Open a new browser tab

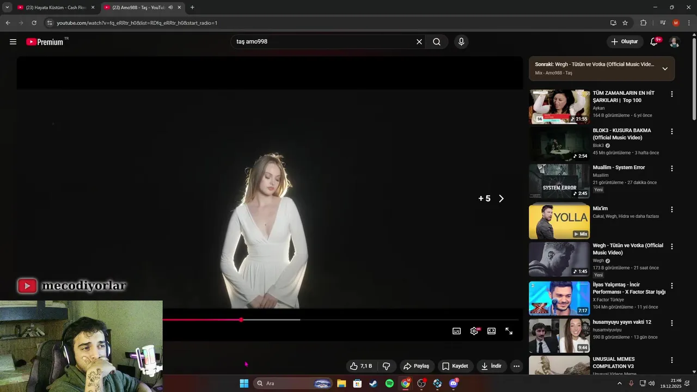(x=192, y=8)
